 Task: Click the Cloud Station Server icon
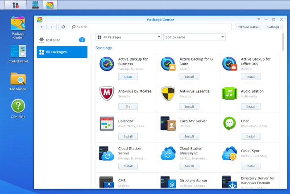[106, 153]
